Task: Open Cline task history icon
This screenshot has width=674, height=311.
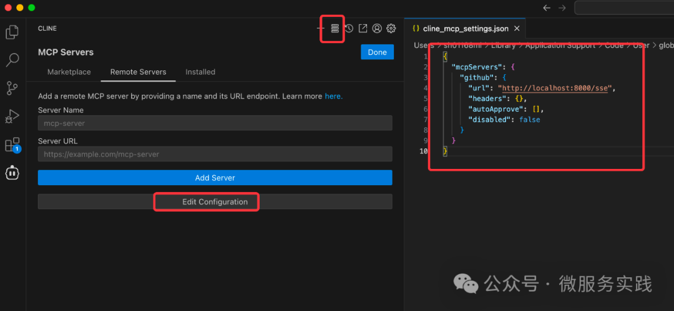Action: 349,28
